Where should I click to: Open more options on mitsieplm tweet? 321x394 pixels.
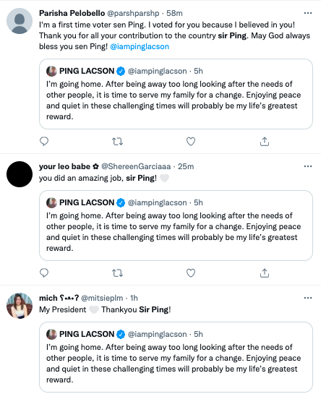coord(308,298)
